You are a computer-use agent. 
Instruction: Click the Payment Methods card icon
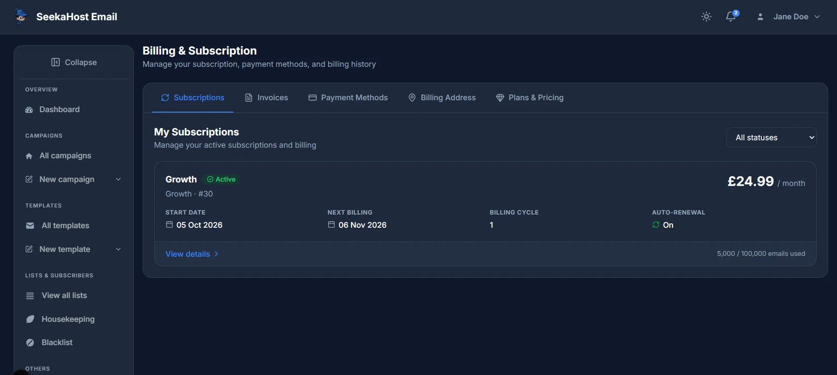click(313, 98)
